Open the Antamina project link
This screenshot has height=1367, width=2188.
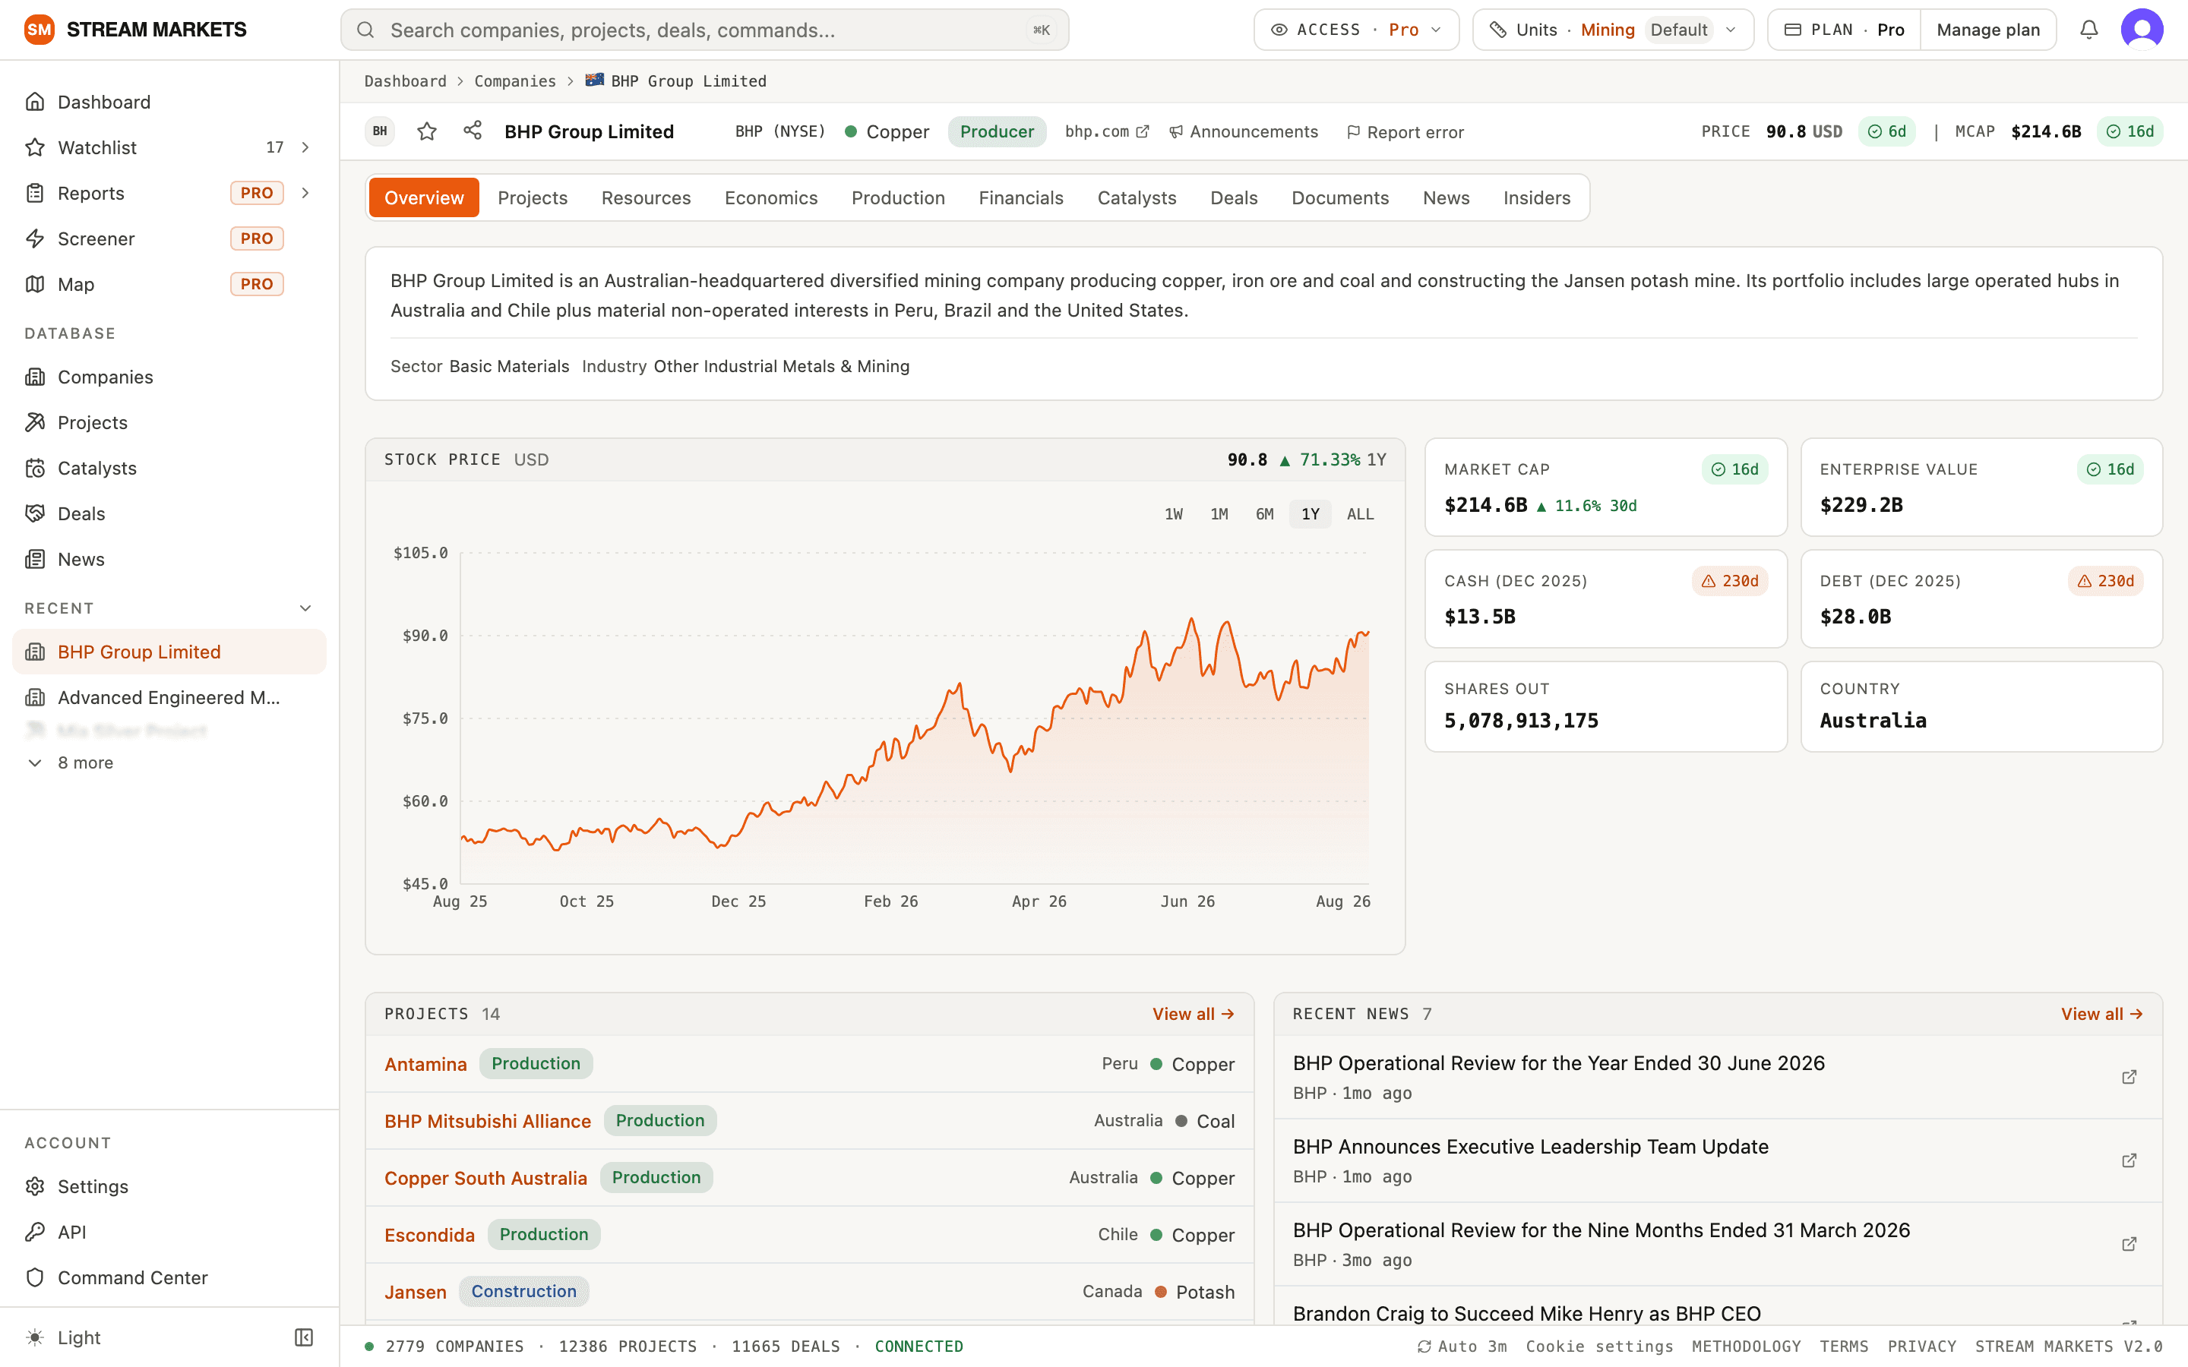pyautogui.click(x=425, y=1063)
